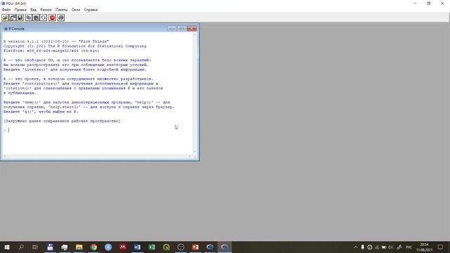
Task: Click the R Console vertical scrollbar
Action: pos(195,93)
